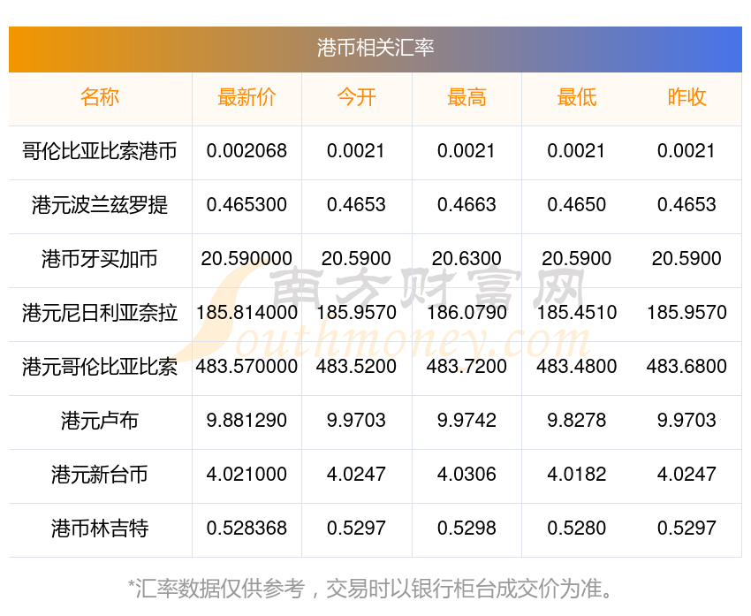Click the 最新价 column header

click(x=247, y=98)
